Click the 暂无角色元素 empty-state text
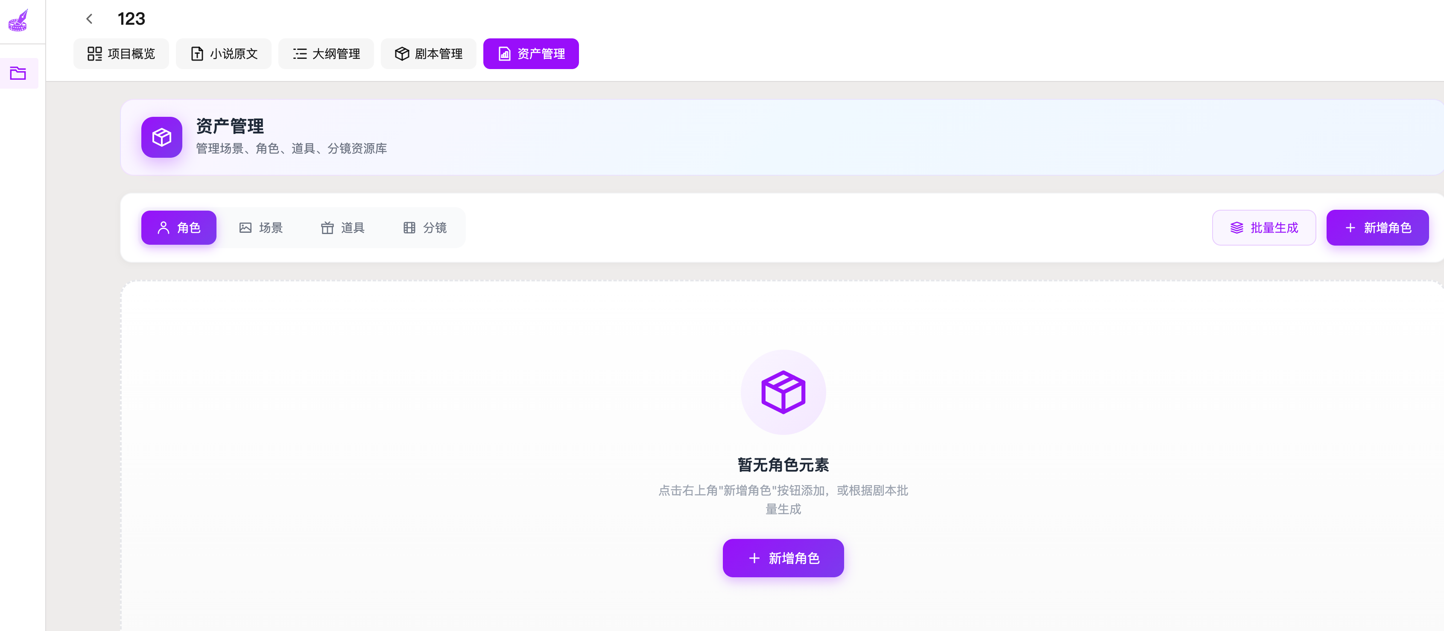The width and height of the screenshot is (1444, 631). [x=783, y=465]
